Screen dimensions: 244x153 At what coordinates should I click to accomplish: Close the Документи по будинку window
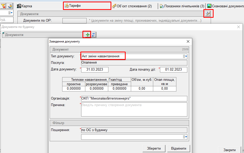pyautogui.click(x=239, y=27)
